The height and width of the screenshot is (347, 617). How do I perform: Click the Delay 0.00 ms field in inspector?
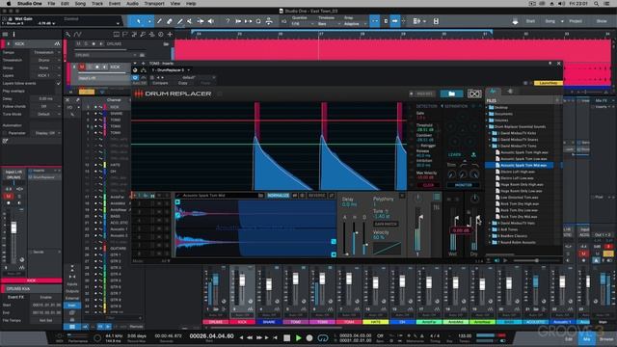click(x=46, y=98)
